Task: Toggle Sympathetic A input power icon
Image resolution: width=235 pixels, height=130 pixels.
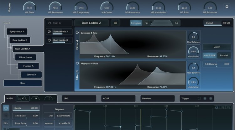Action: 49,32
